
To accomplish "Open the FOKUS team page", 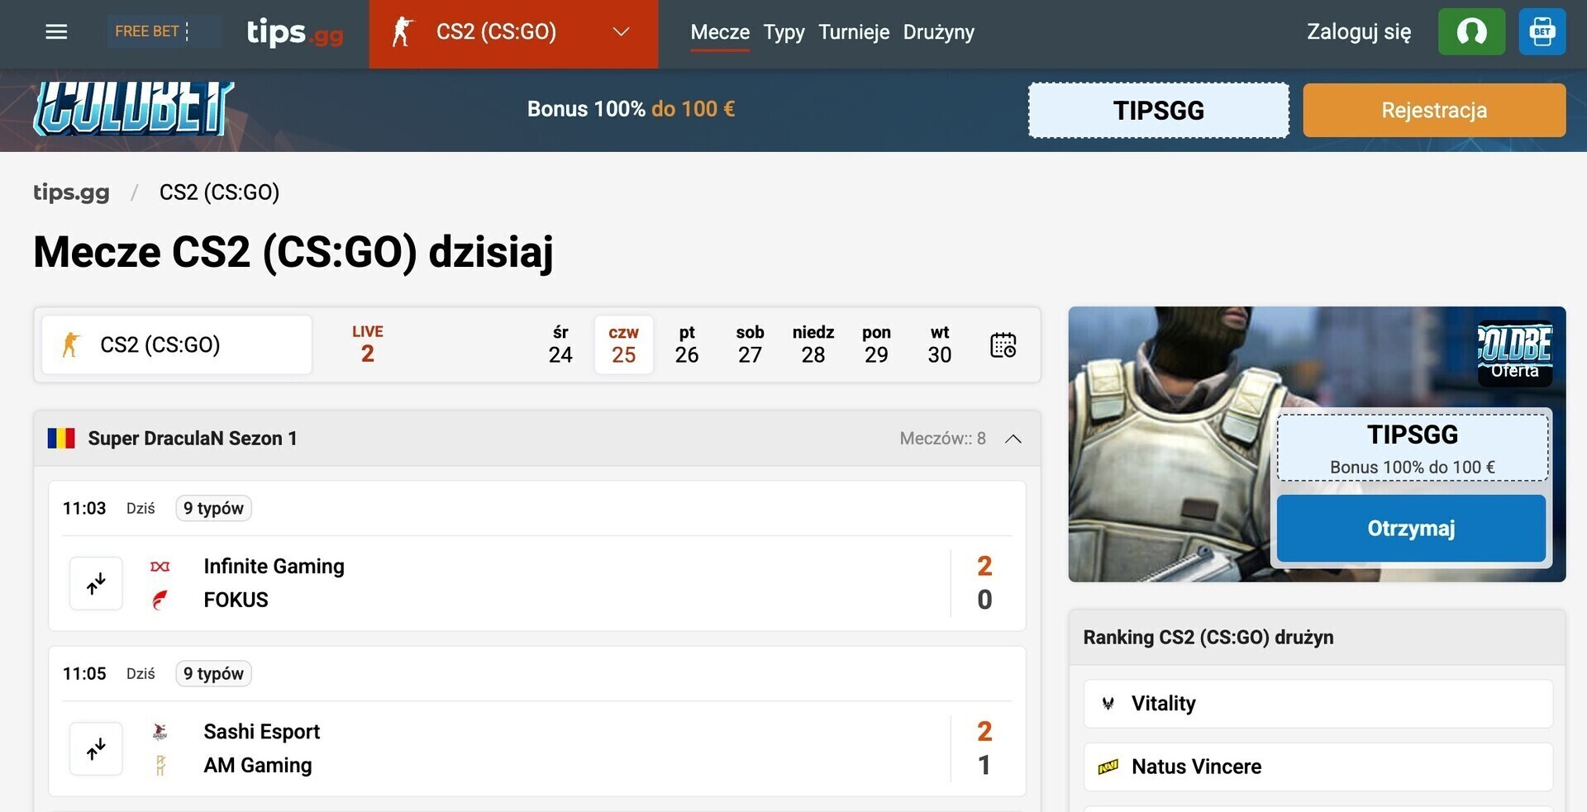I will click(236, 601).
